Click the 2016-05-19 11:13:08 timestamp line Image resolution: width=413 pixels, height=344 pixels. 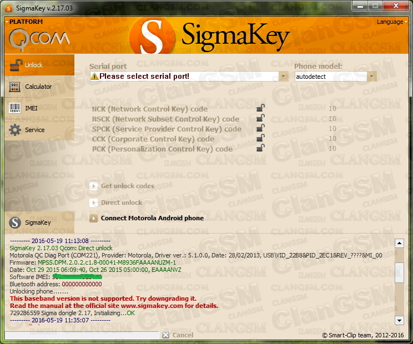point(60,241)
